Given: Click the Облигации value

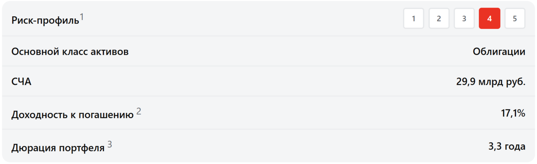Looking at the screenshot, I should click(x=499, y=51).
